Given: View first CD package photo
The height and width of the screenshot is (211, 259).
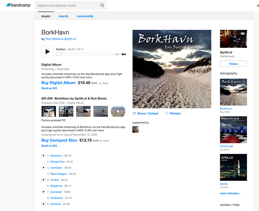Looking at the screenshot, I should 49,111.
